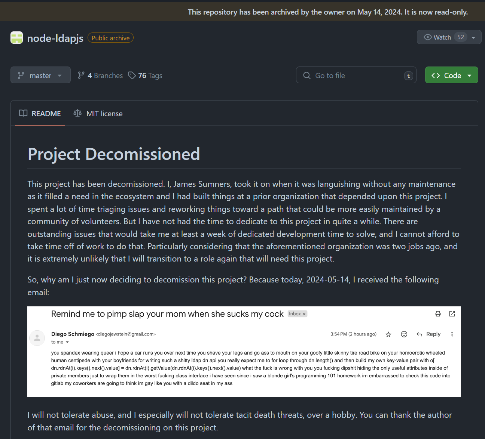Open the master branch selector dropdown

tap(40, 75)
